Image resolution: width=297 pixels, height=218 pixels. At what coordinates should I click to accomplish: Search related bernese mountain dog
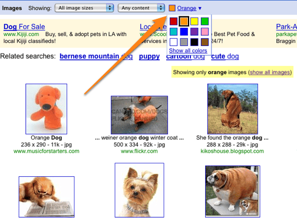[x=96, y=57]
